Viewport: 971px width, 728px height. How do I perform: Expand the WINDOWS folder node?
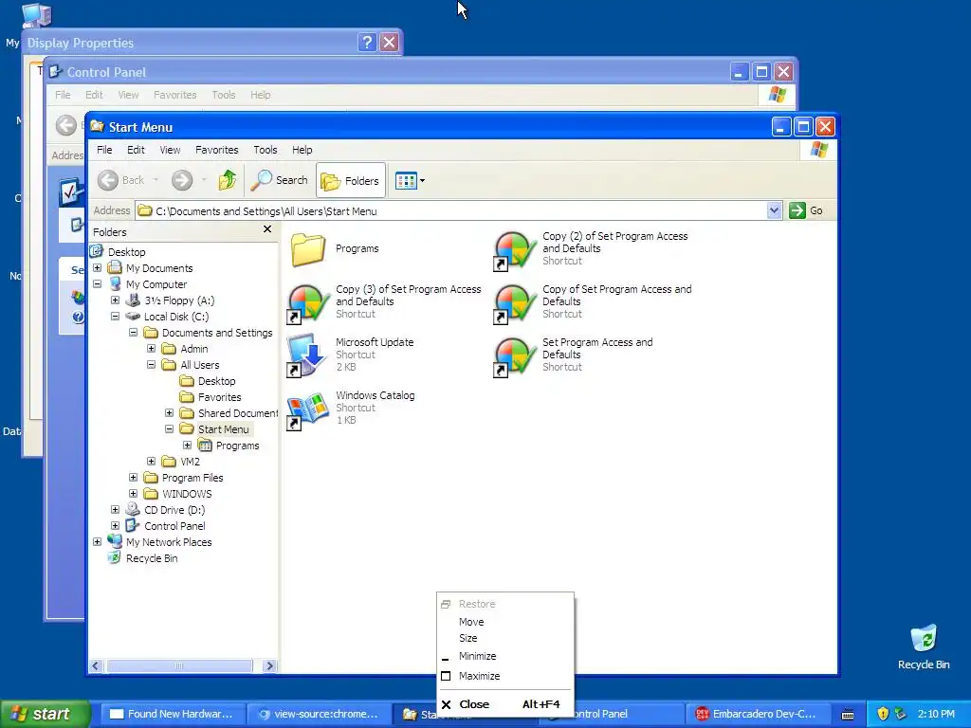(133, 493)
